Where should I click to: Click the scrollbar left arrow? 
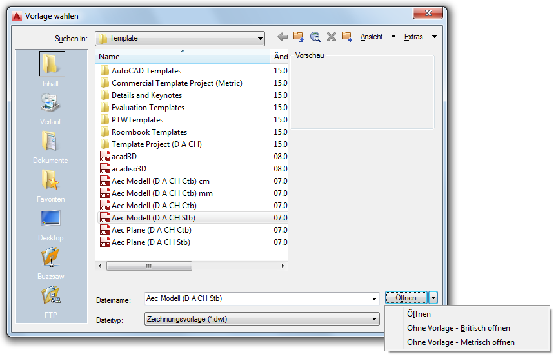pos(100,266)
